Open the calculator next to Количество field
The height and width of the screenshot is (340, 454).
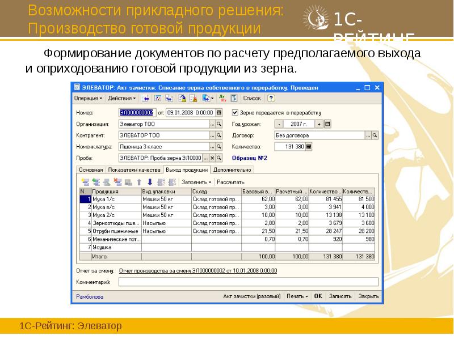tap(309, 146)
